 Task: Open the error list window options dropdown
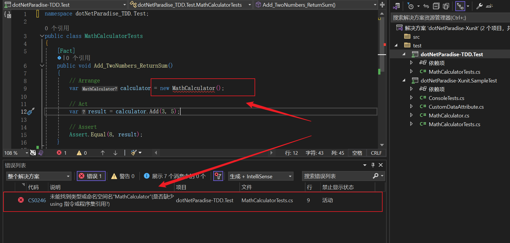[x=365, y=165]
